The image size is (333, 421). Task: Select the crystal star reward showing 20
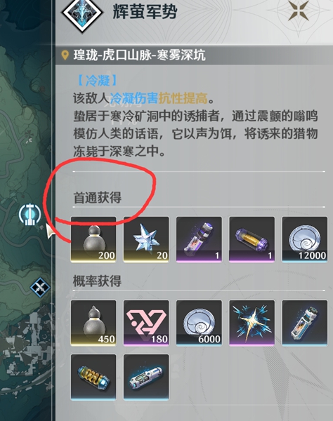[x=146, y=239]
